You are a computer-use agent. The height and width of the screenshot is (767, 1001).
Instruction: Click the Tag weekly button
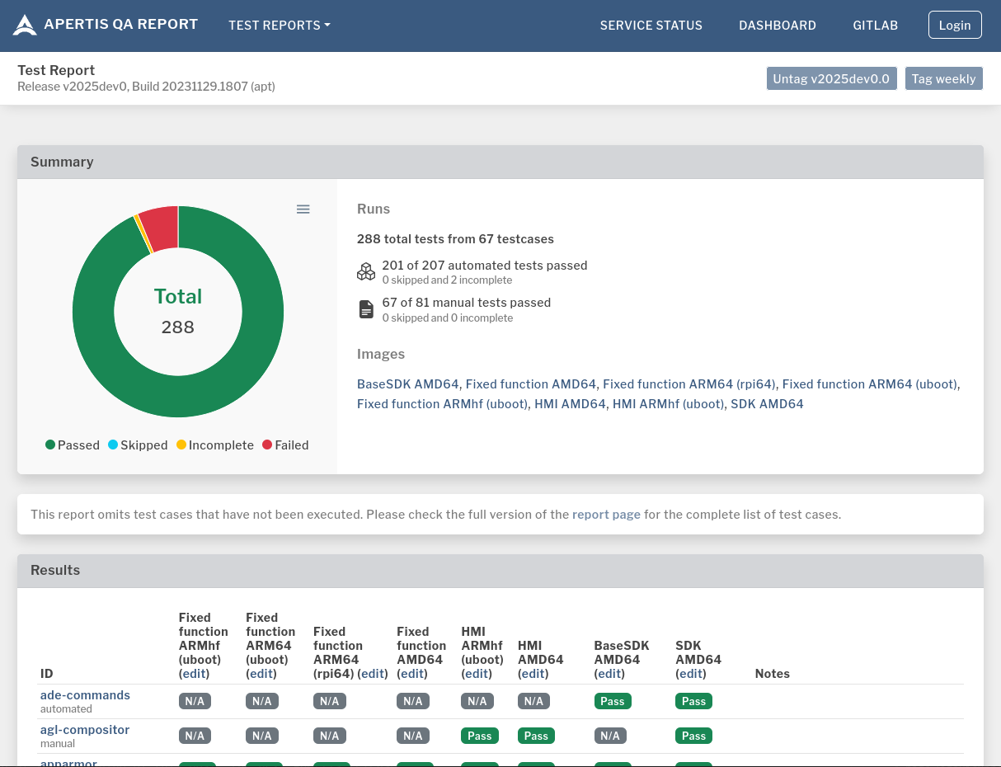point(943,79)
